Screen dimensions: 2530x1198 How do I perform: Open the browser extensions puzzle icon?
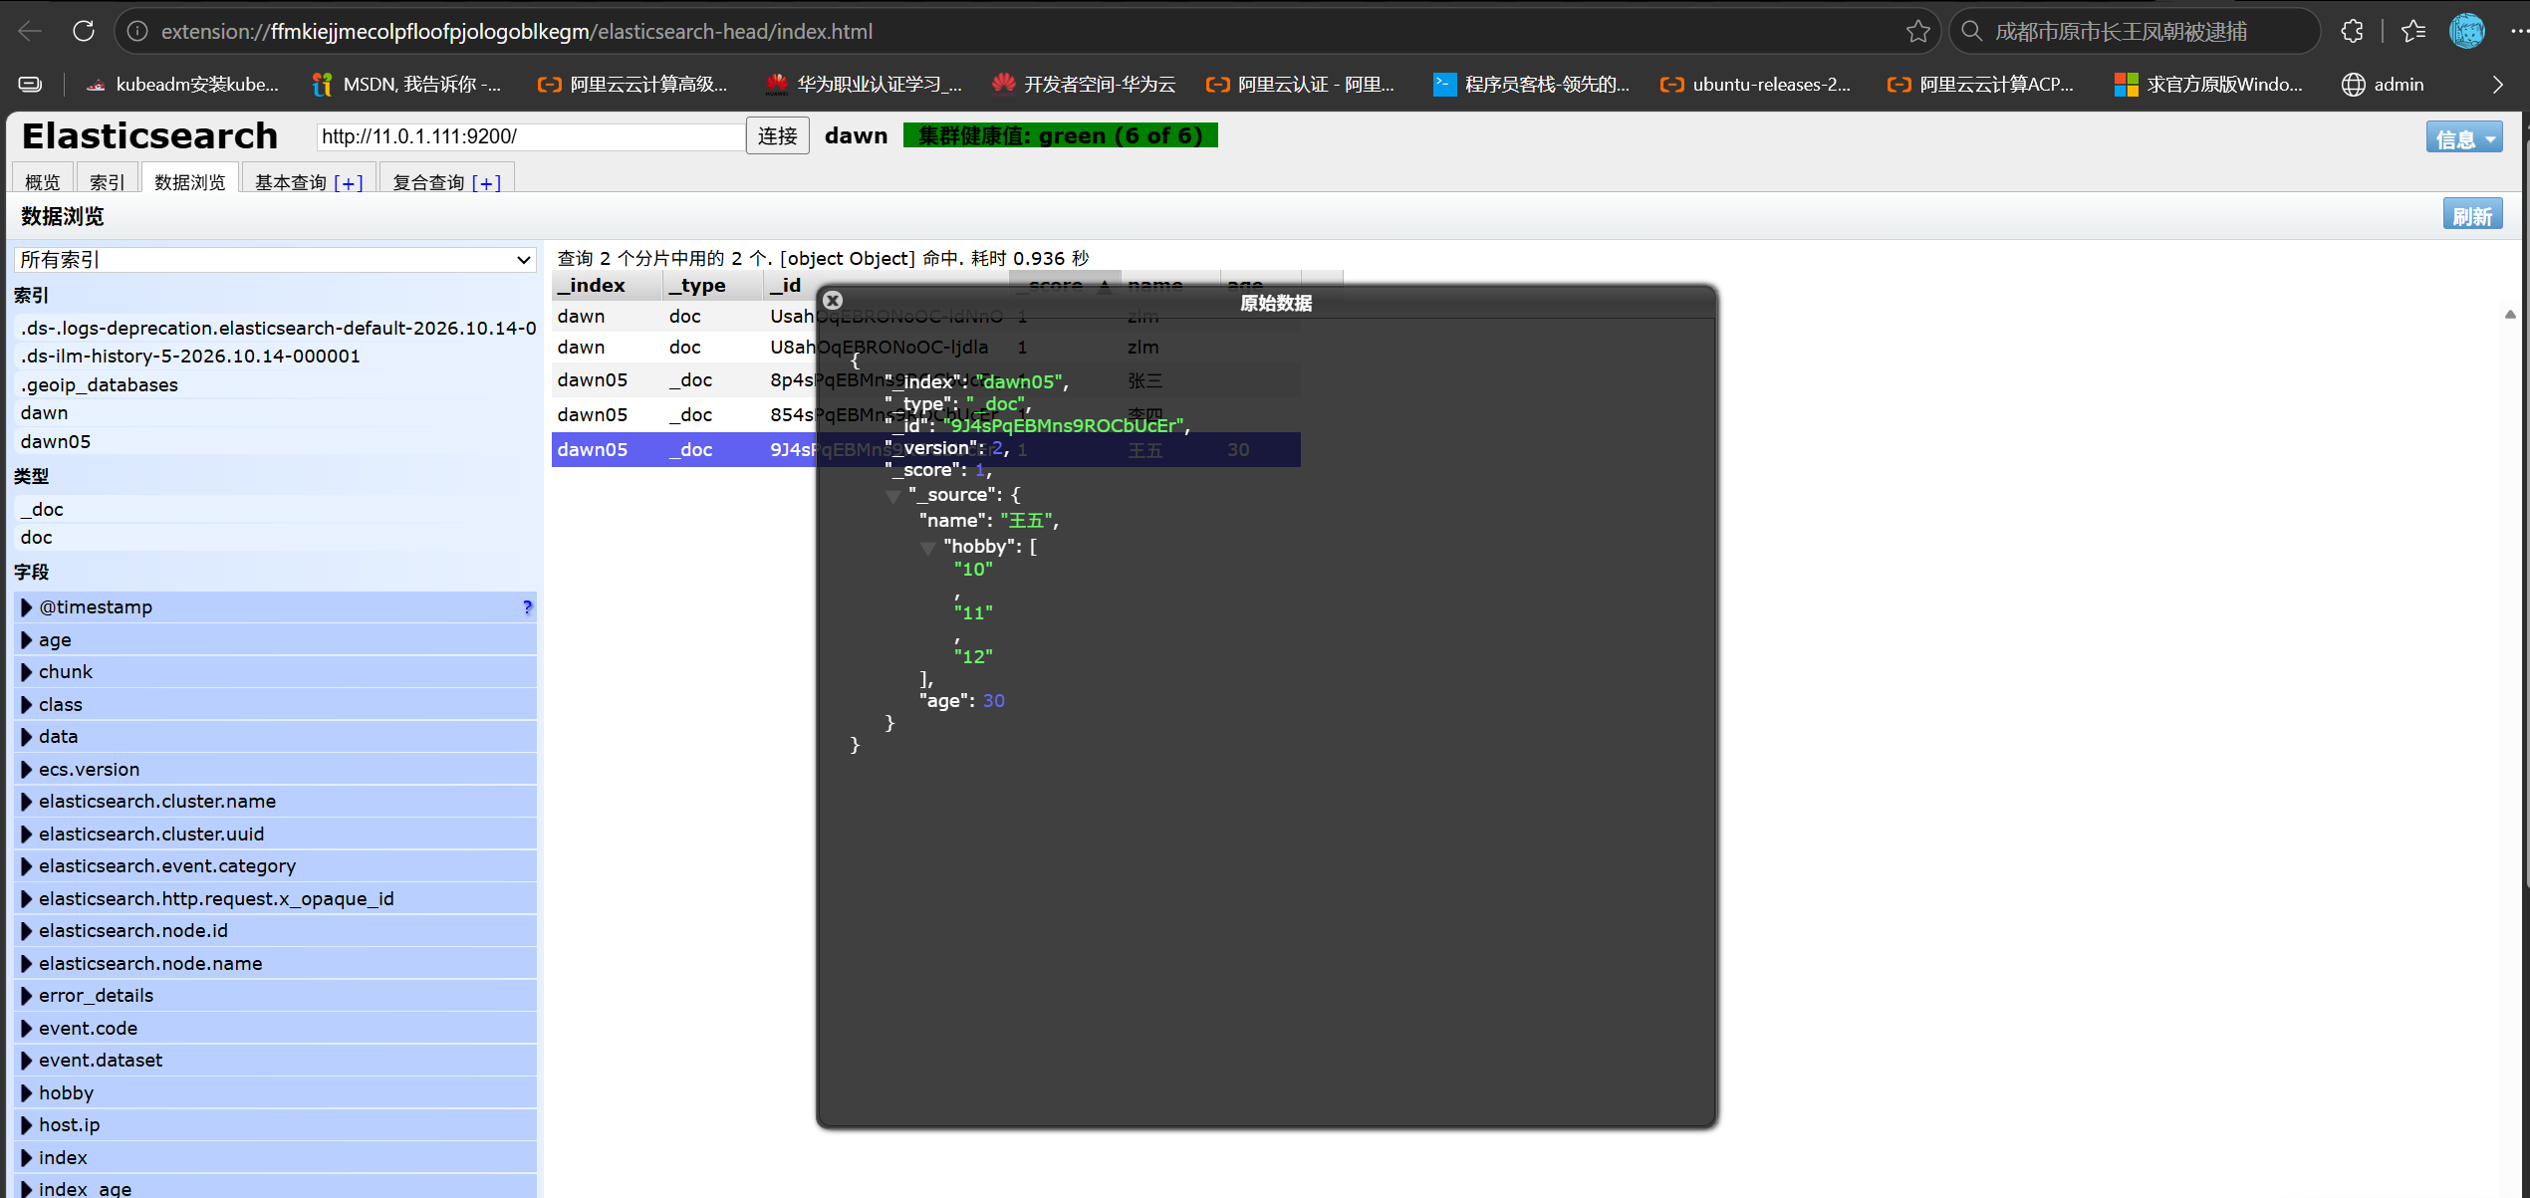(2352, 31)
